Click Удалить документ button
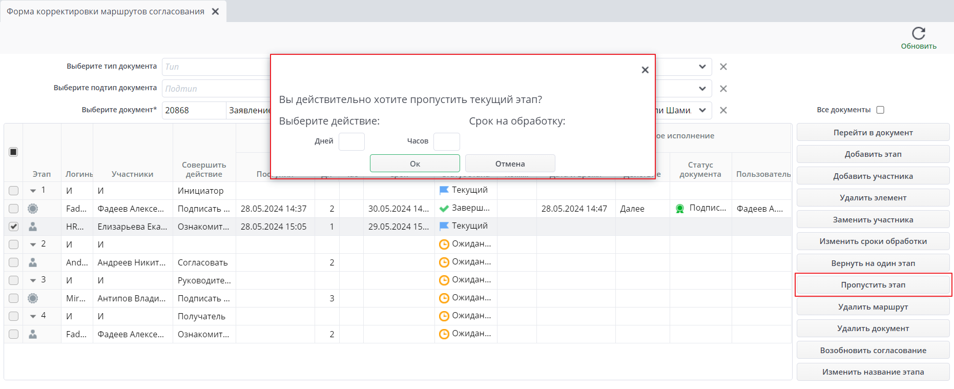The image size is (954, 389). [x=873, y=328]
